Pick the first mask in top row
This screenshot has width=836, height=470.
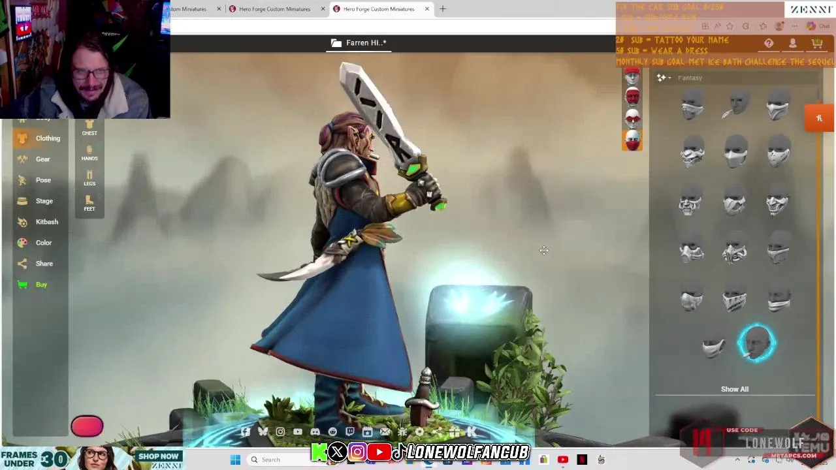coord(692,104)
